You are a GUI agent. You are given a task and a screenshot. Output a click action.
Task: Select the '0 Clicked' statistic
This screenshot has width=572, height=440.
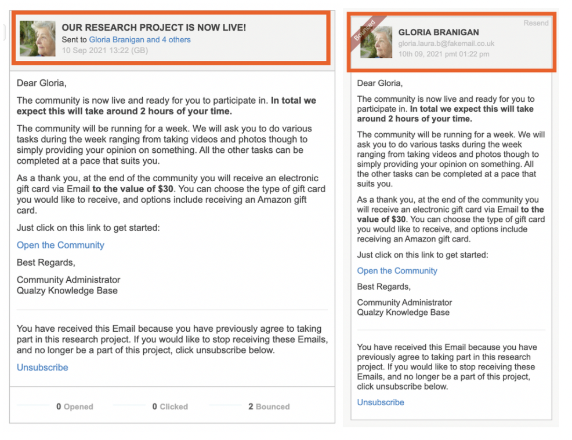(170, 406)
